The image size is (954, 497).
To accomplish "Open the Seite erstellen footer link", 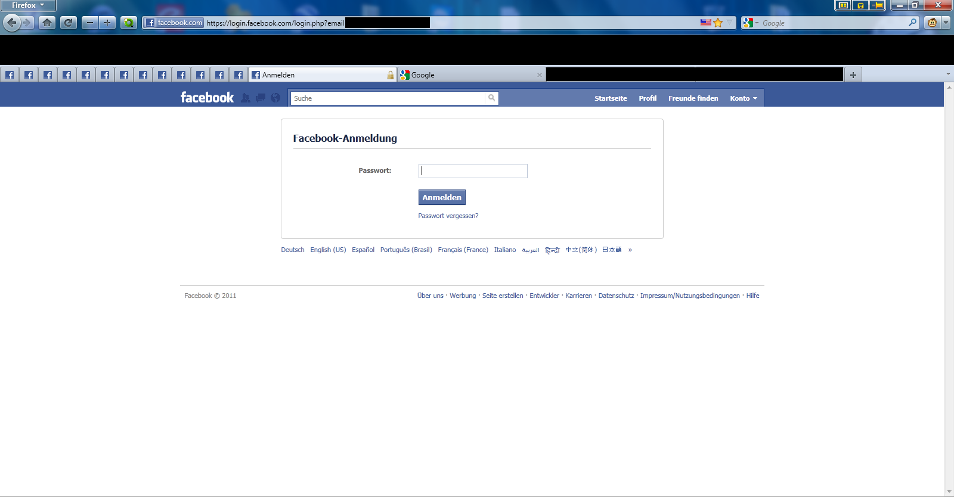I will 503,296.
